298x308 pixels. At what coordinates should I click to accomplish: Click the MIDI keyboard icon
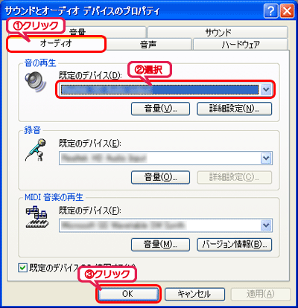tap(37, 217)
